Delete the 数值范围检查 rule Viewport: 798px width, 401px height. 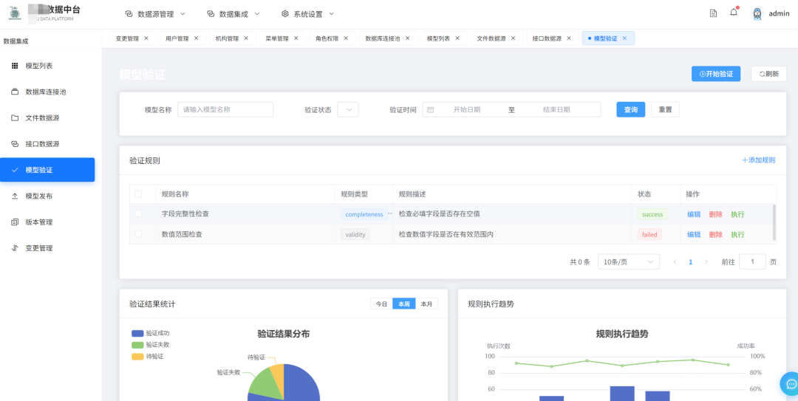tap(715, 234)
